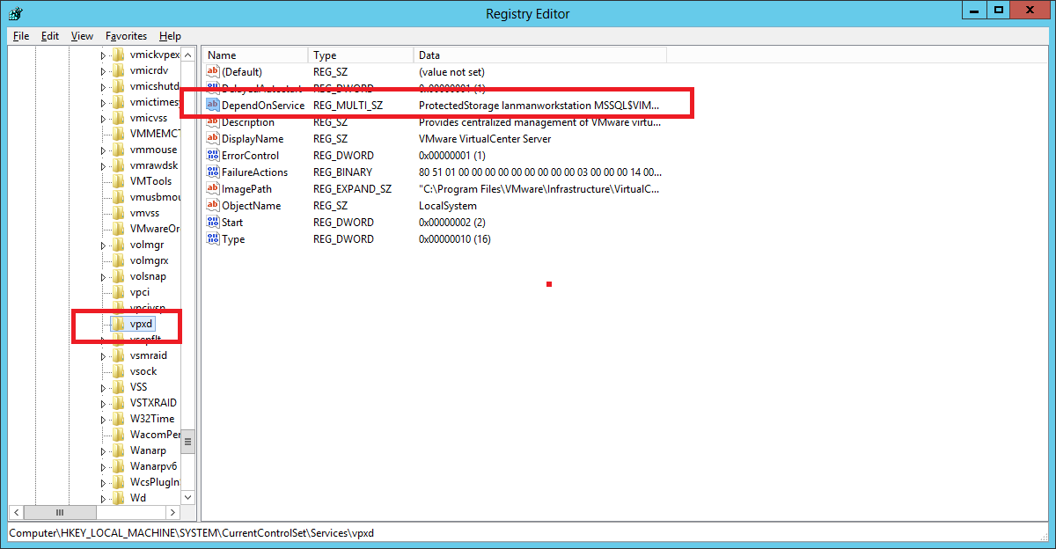Expand the Wanarpv6 key
The height and width of the screenshot is (549, 1056).
[103, 466]
